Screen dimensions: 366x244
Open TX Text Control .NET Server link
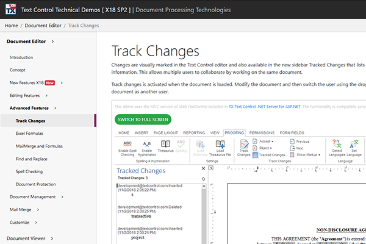[265, 107]
